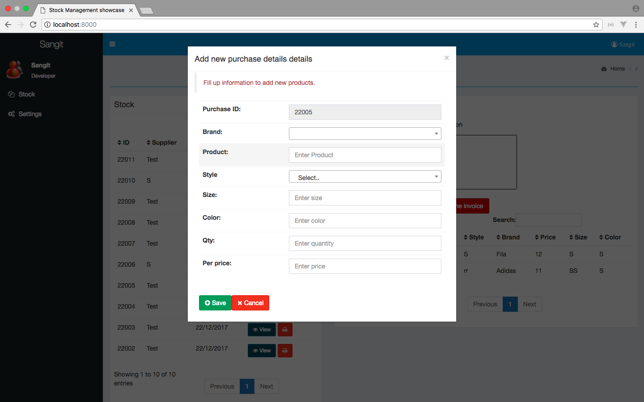Click the red Cancel button
The height and width of the screenshot is (402, 644).
tap(250, 303)
